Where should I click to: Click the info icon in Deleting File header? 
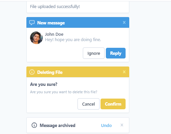pos(32,72)
